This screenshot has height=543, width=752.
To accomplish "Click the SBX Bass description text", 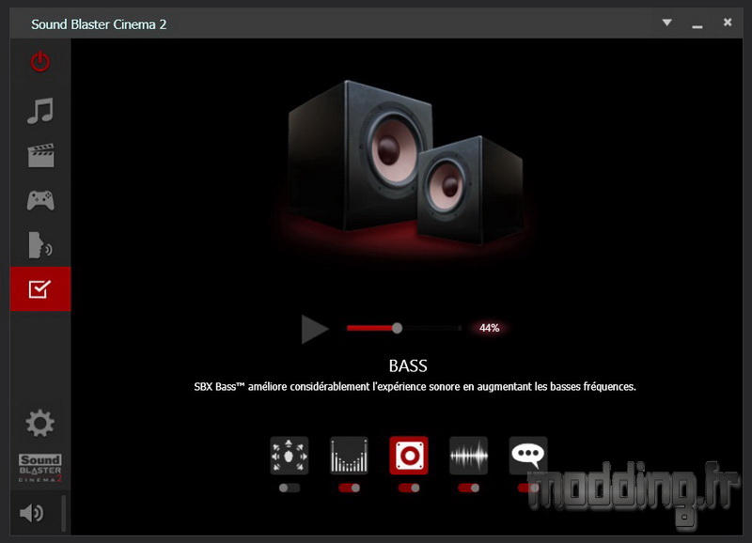I will [415, 387].
